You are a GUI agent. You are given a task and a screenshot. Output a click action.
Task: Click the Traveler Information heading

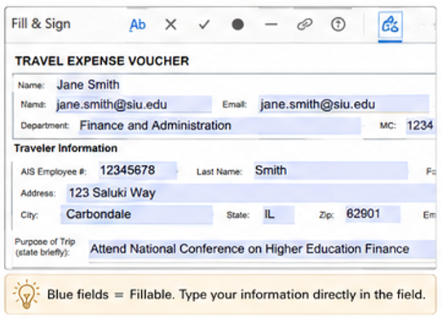point(66,148)
